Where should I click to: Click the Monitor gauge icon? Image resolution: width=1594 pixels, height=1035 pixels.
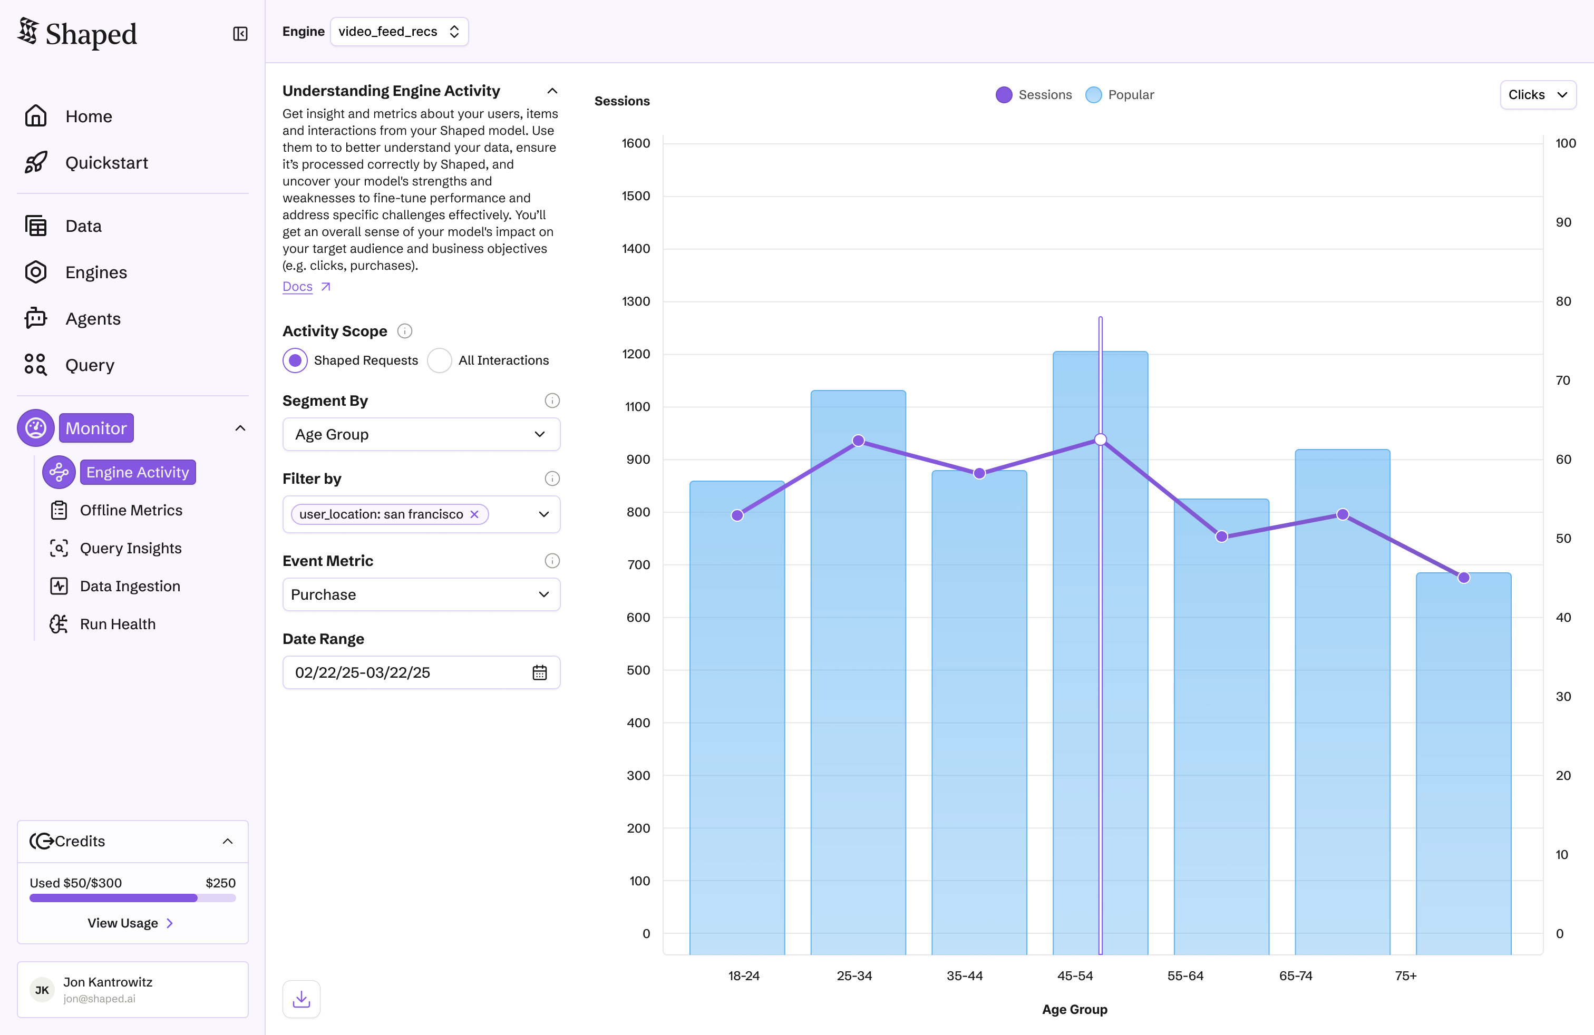pos(36,428)
